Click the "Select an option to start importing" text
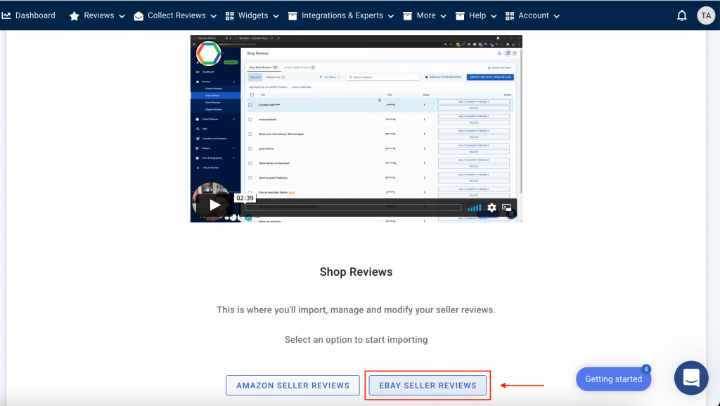This screenshot has width=720, height=406. pyautogui.click(x=356, y=339)
